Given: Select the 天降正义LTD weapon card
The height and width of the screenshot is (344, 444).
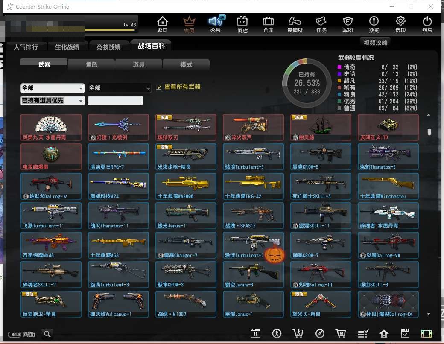Looking at the screenshot, I should pyautogui.click(x=388, y=128).
